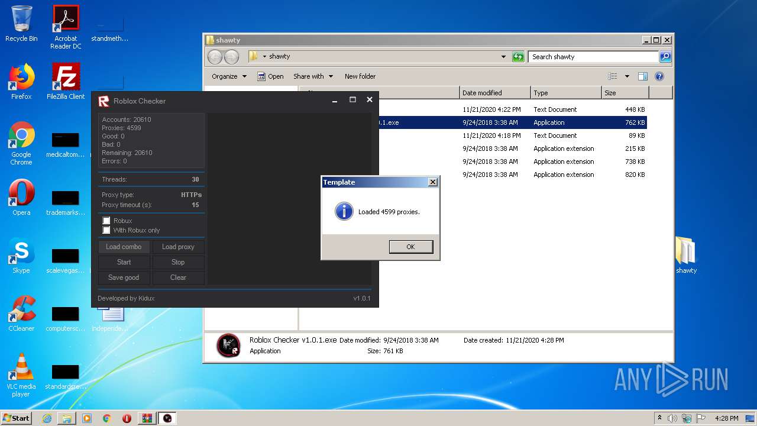Select the medicaltom desktop file icon

coord(66,144)
